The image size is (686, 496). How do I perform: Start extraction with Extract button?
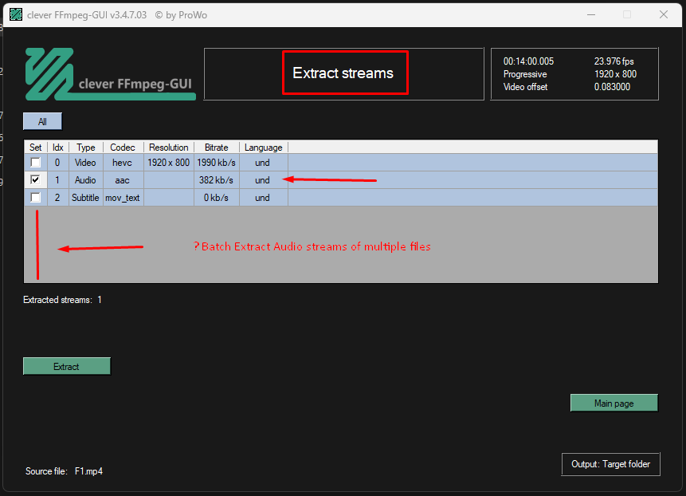66,367
